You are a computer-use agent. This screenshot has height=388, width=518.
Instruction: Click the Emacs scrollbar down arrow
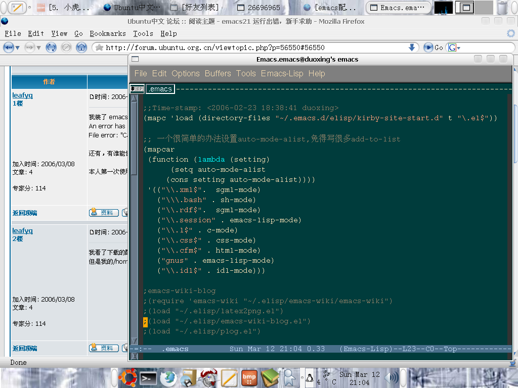click(x=134, y=341)
